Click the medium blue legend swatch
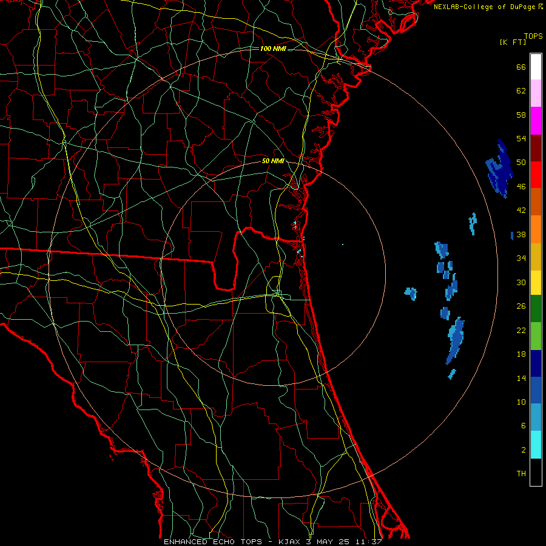This screenshot has height=546, width=546. pyautogui.click(x=536, y=390)
